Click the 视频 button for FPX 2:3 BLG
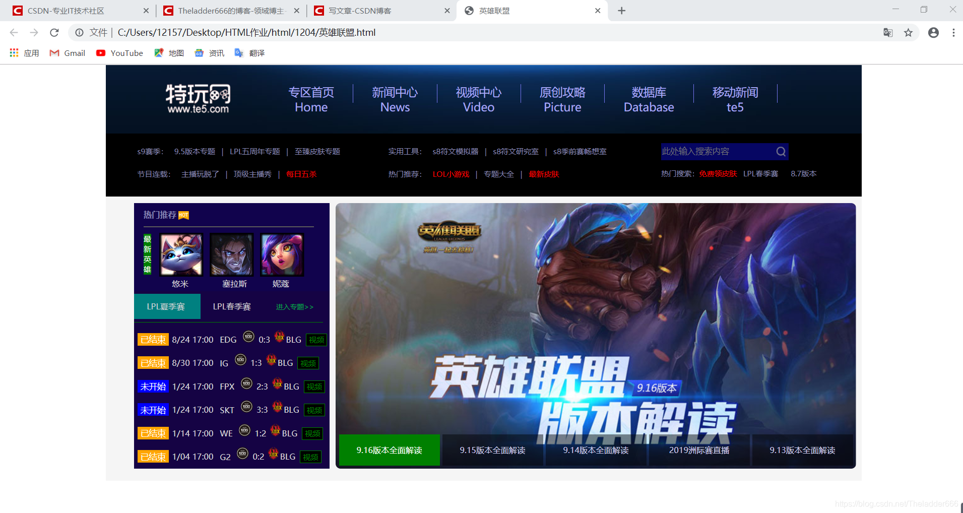This screenshot has width=963, height=513. click(314, 387)
